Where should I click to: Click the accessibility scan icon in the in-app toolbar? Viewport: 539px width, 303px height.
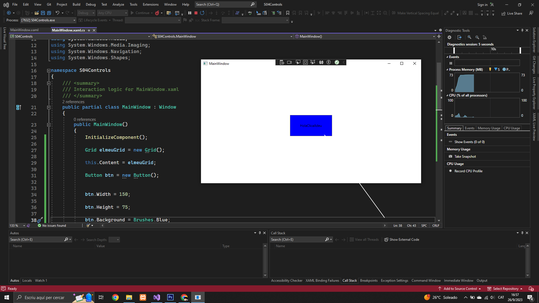pos(329,62)
